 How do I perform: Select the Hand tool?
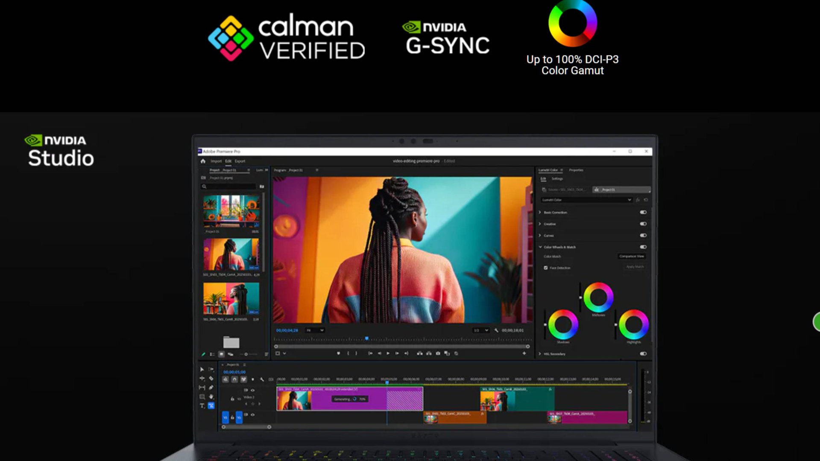[x=211, y=397]
